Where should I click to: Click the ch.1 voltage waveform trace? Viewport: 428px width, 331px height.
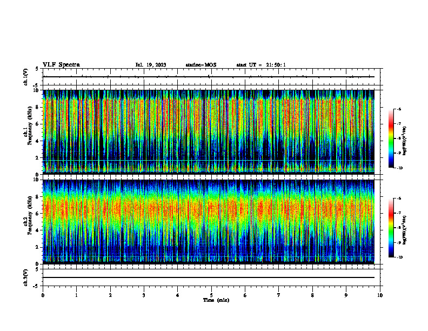(x=209, y=77)
